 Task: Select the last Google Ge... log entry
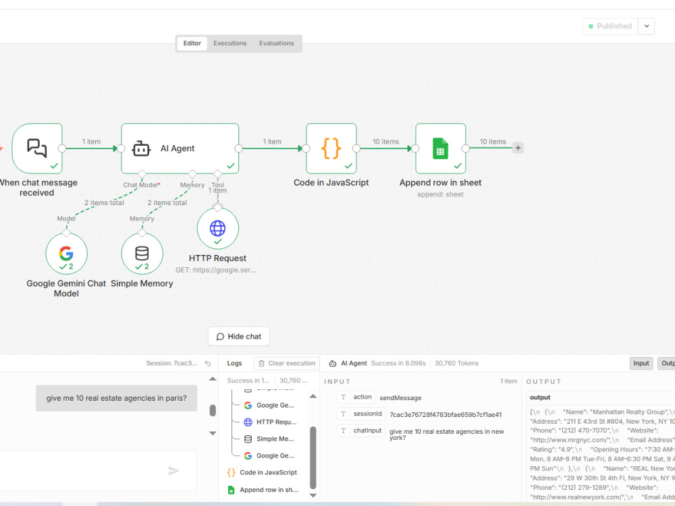(269, 455)
